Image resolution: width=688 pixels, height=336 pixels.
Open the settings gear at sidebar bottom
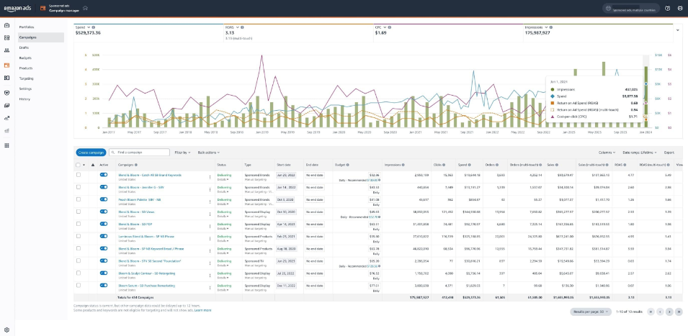coord(6,330)
